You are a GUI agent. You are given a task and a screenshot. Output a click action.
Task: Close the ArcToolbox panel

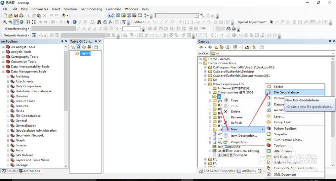point(66,41)
